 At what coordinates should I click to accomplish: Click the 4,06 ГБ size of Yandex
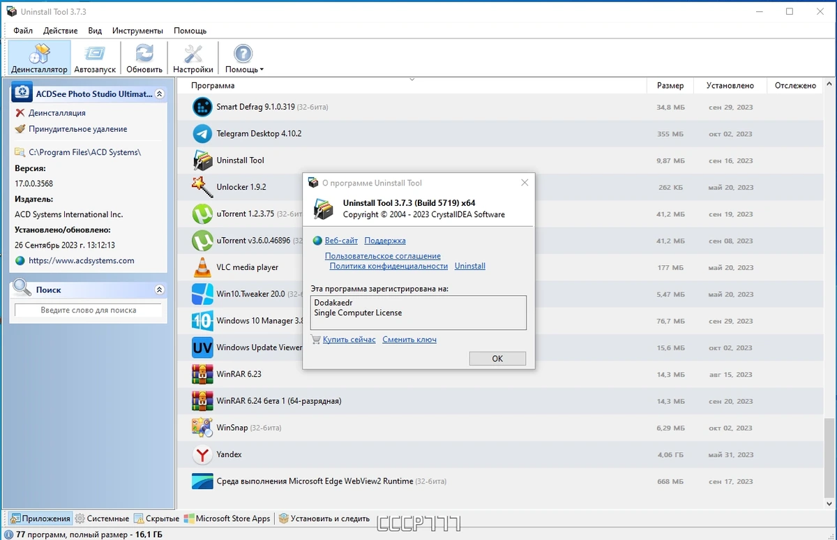click(671, 455)
